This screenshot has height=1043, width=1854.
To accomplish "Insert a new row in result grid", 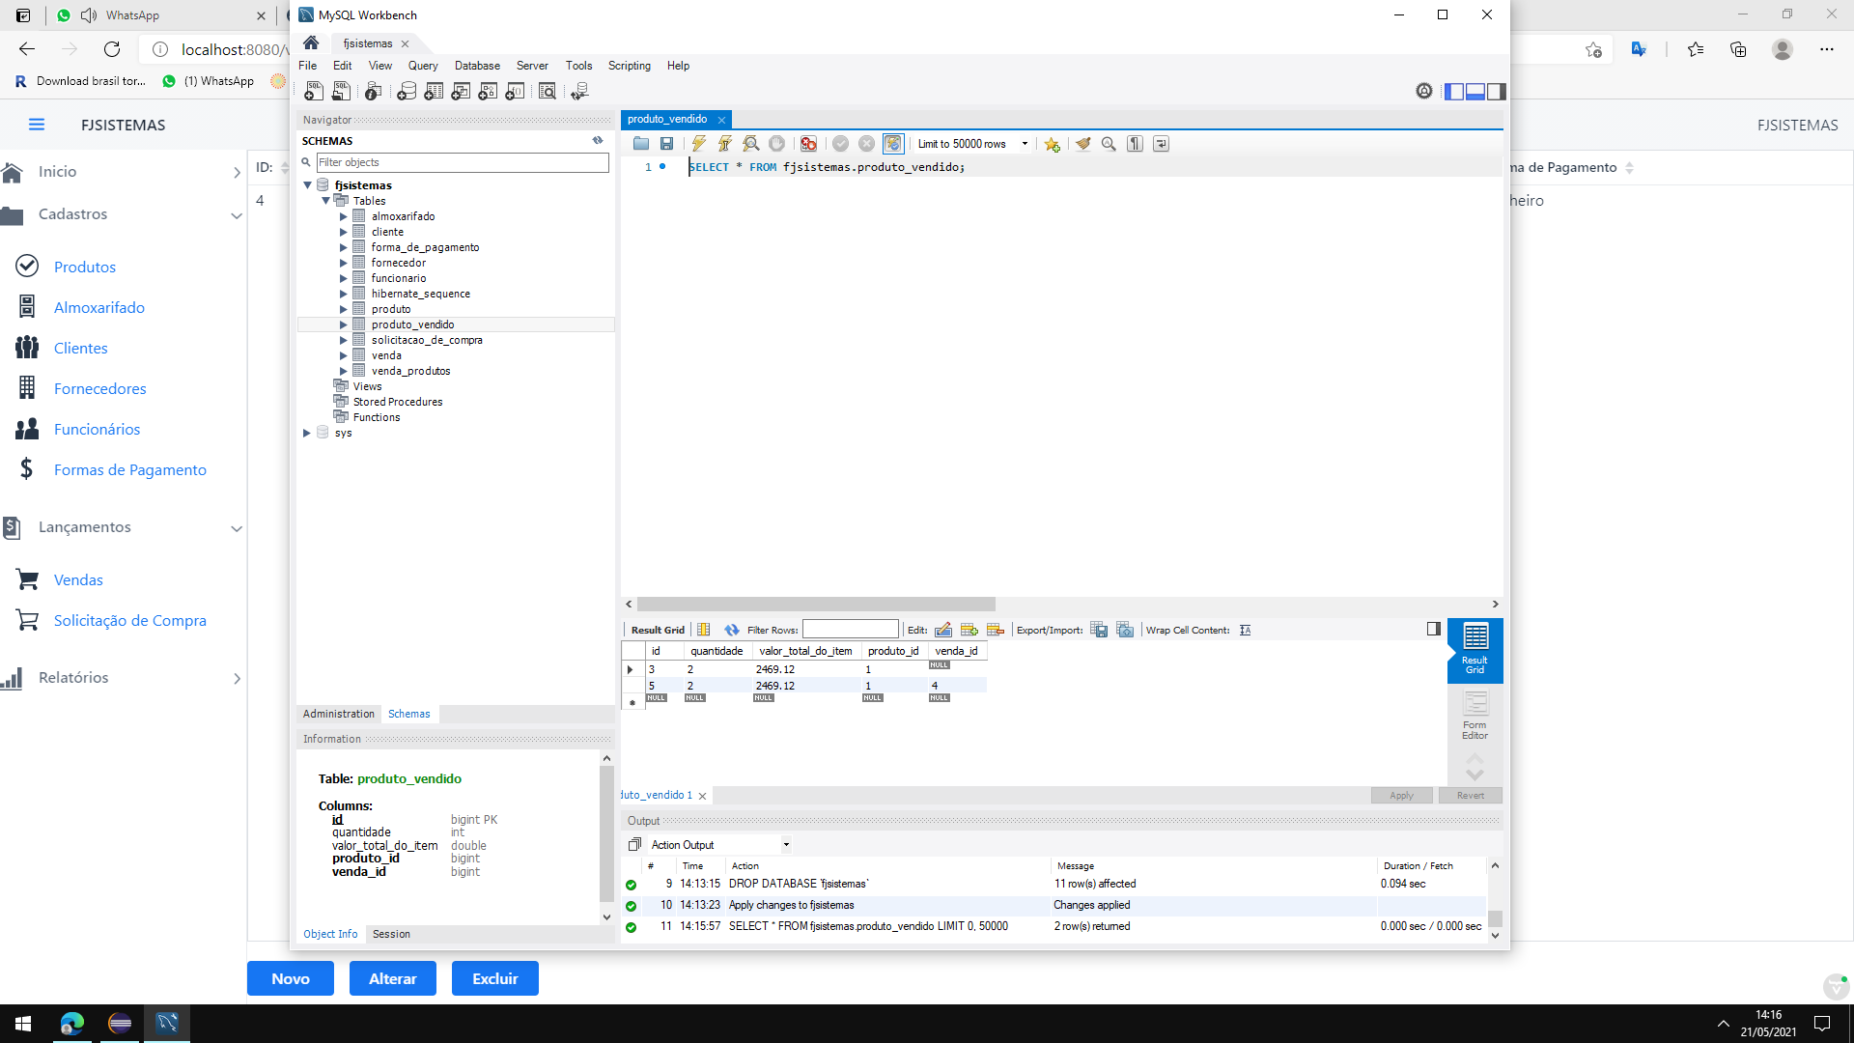I will [x=969, y=630].
